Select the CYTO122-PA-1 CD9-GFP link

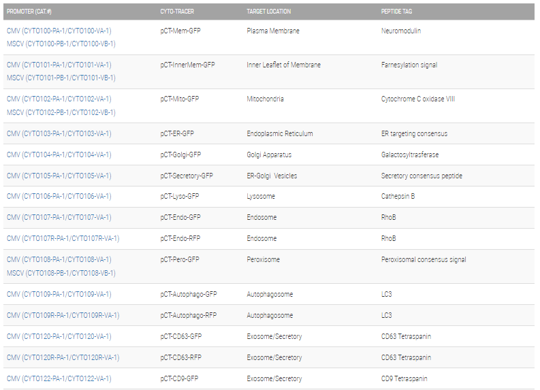coord(59,378)
